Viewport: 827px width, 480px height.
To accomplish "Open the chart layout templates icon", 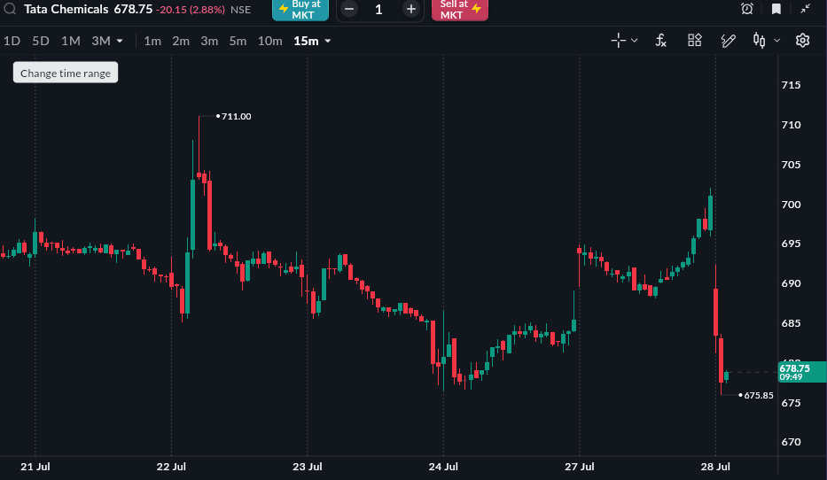I will click(x=695, y=40).
